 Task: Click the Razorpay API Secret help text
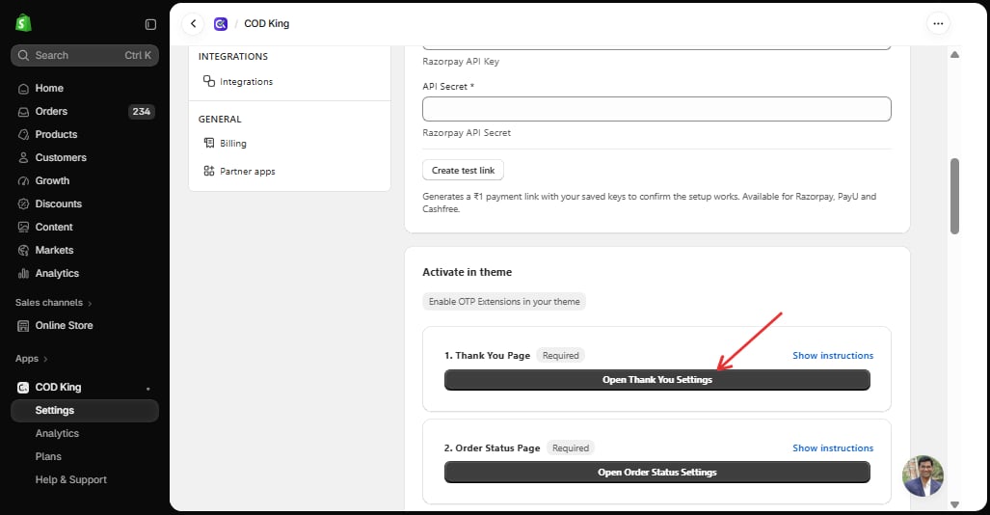point(467,133)
